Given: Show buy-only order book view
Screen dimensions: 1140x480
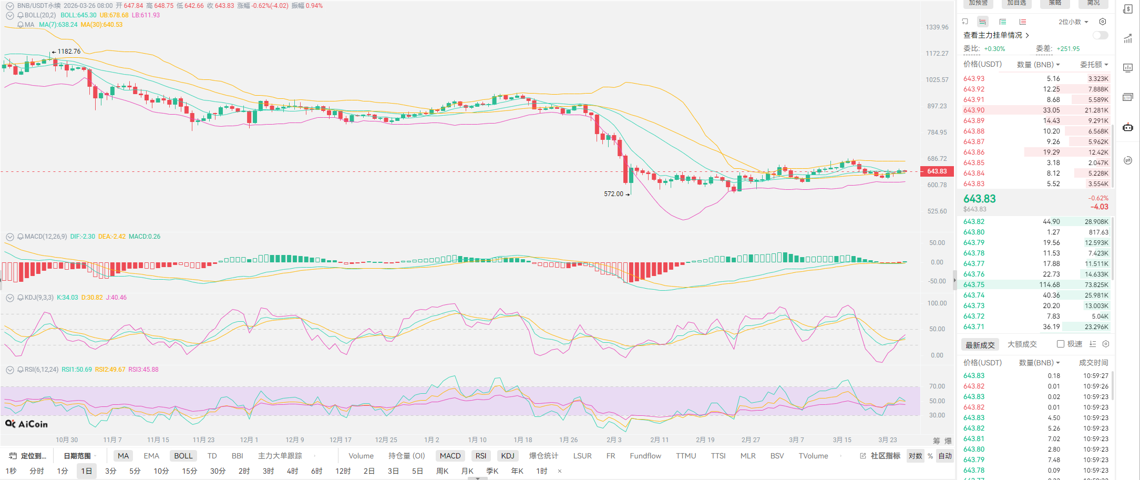Looking at the screenshot, I should [x=1003, y=22].
